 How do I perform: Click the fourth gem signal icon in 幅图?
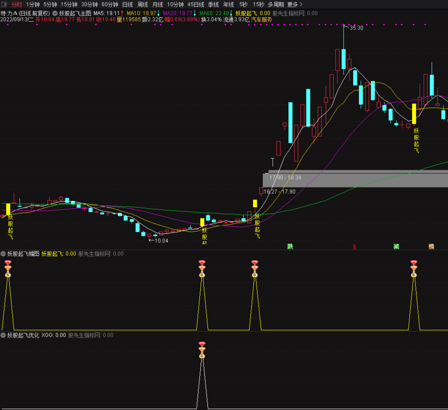(414, 269)
